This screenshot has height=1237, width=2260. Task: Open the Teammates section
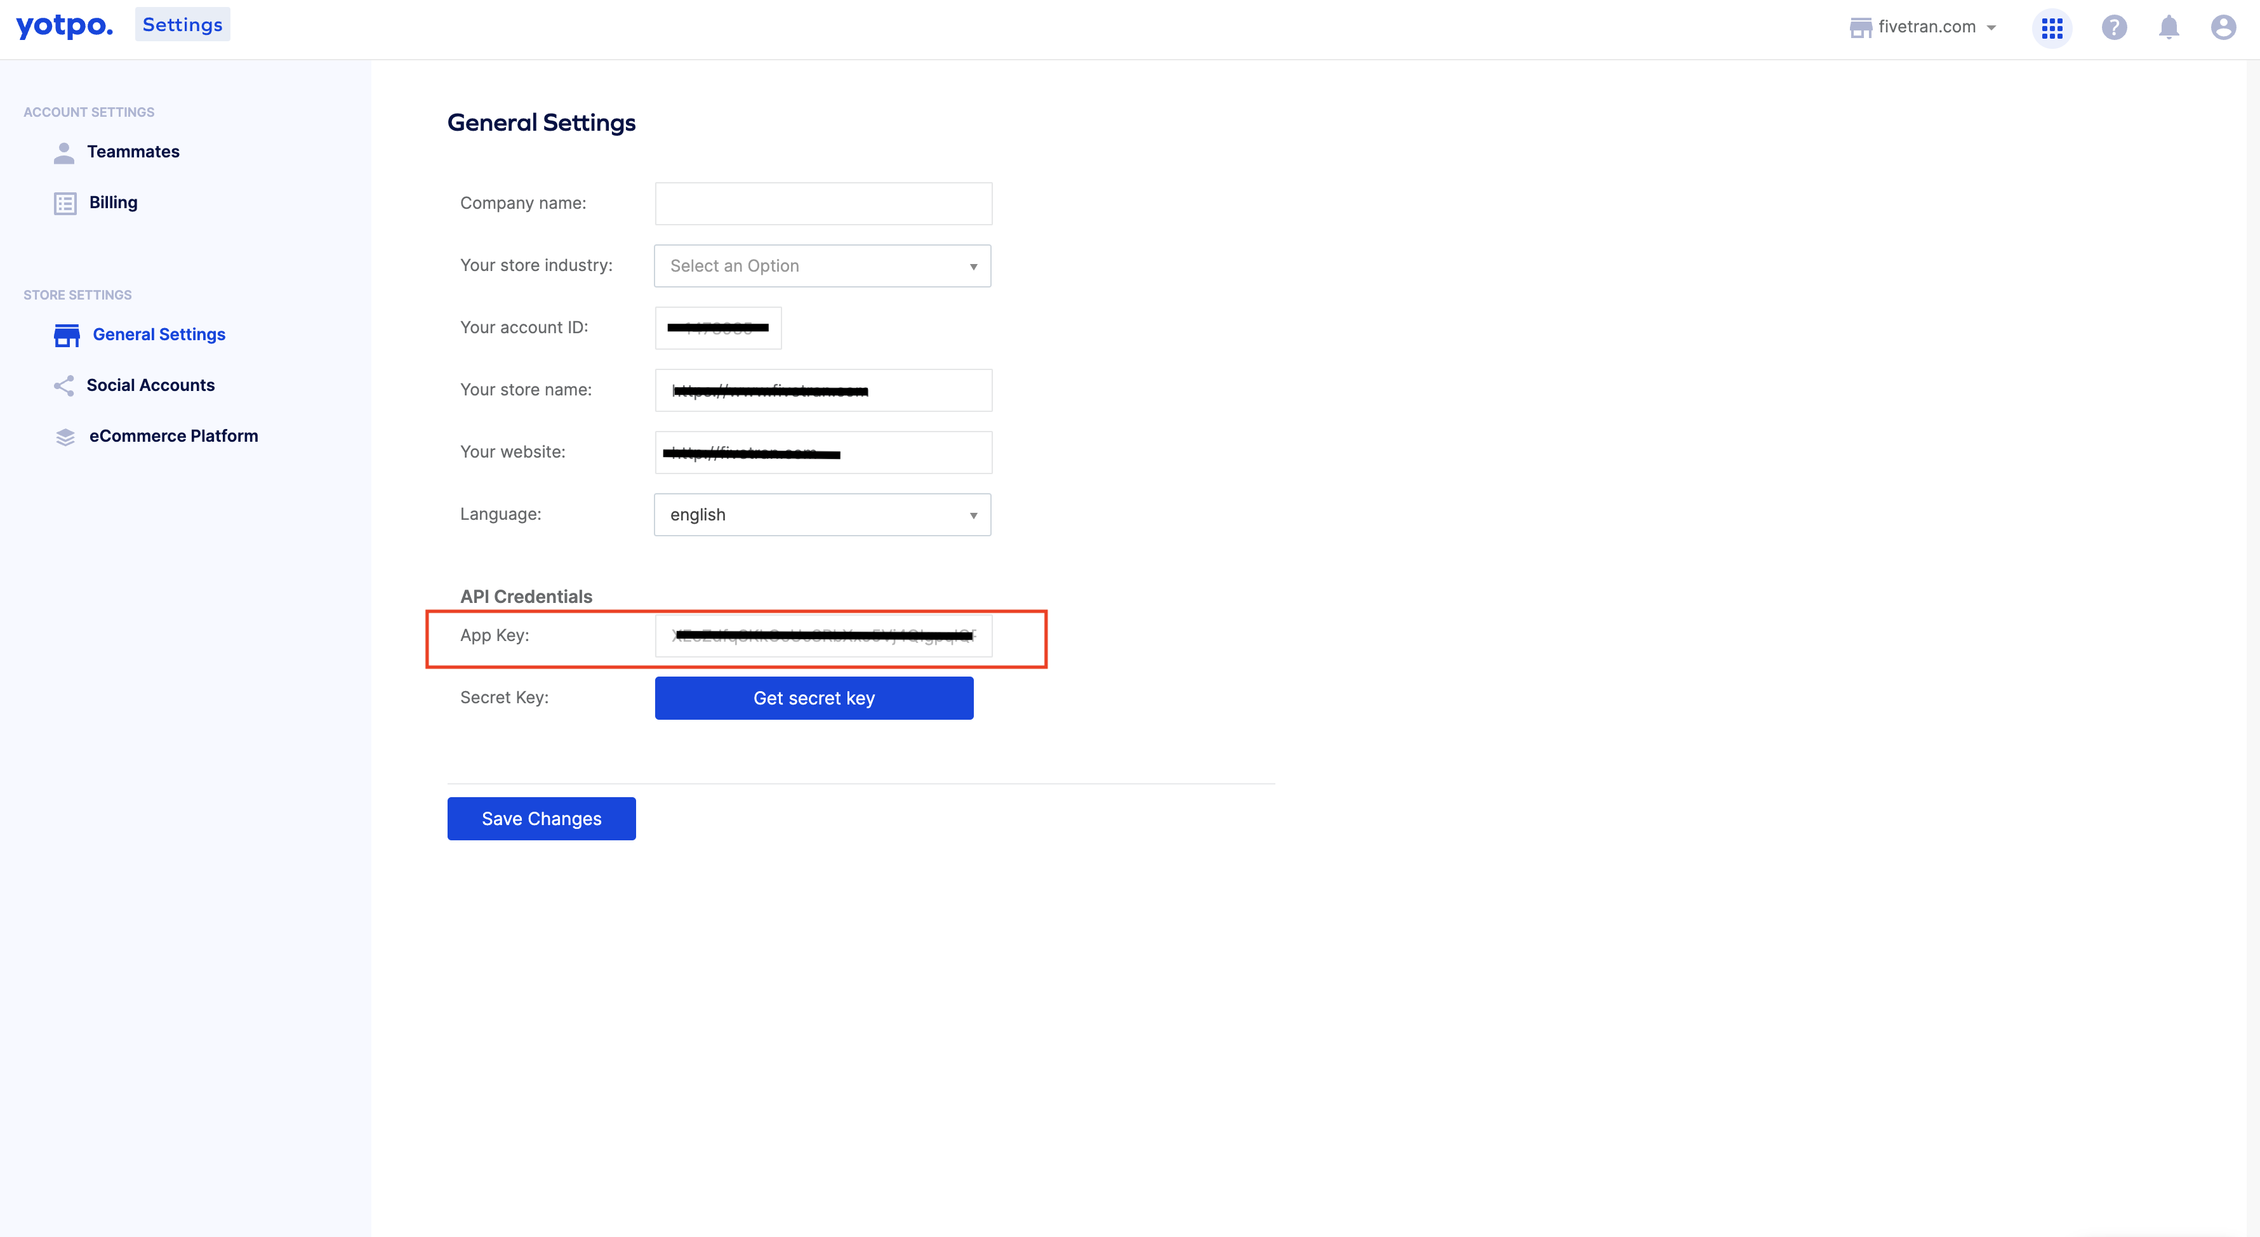[x=133, y=151]
